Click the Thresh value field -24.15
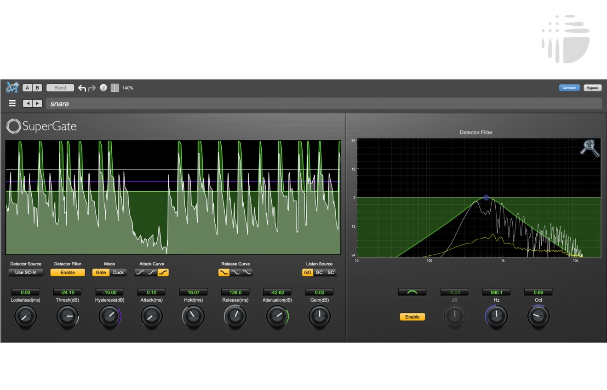 coord(68,292)
